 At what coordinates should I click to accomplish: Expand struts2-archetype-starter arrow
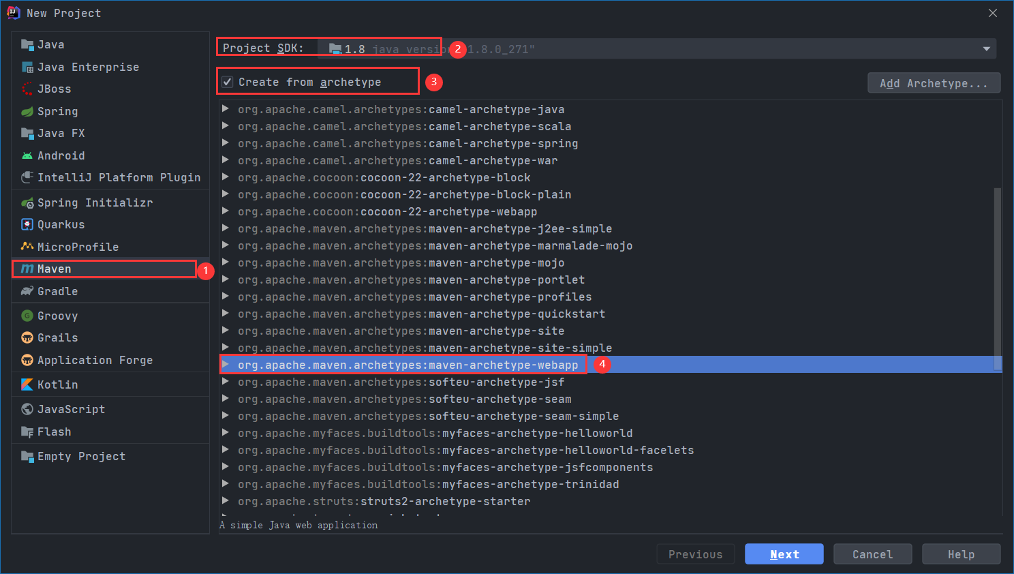click(226, 501)
